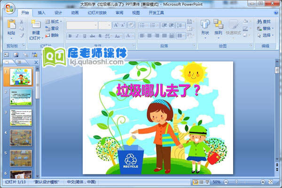Select slide 2 thumbnail

tap(21, 97)
